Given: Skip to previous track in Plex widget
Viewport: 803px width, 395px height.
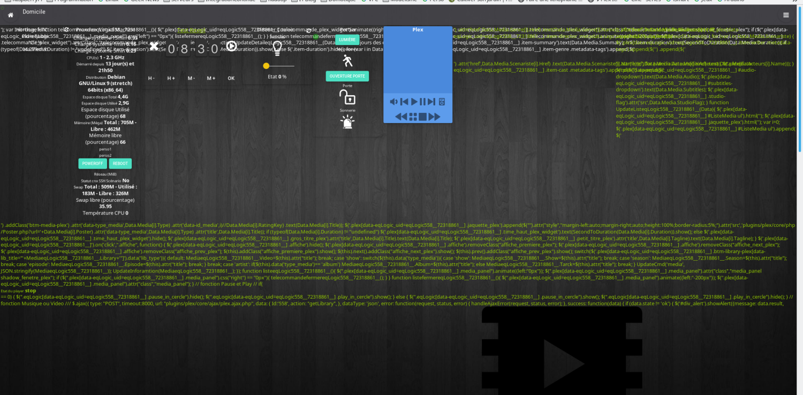Looking at the screenshot, I should click(x=404, y=102).
